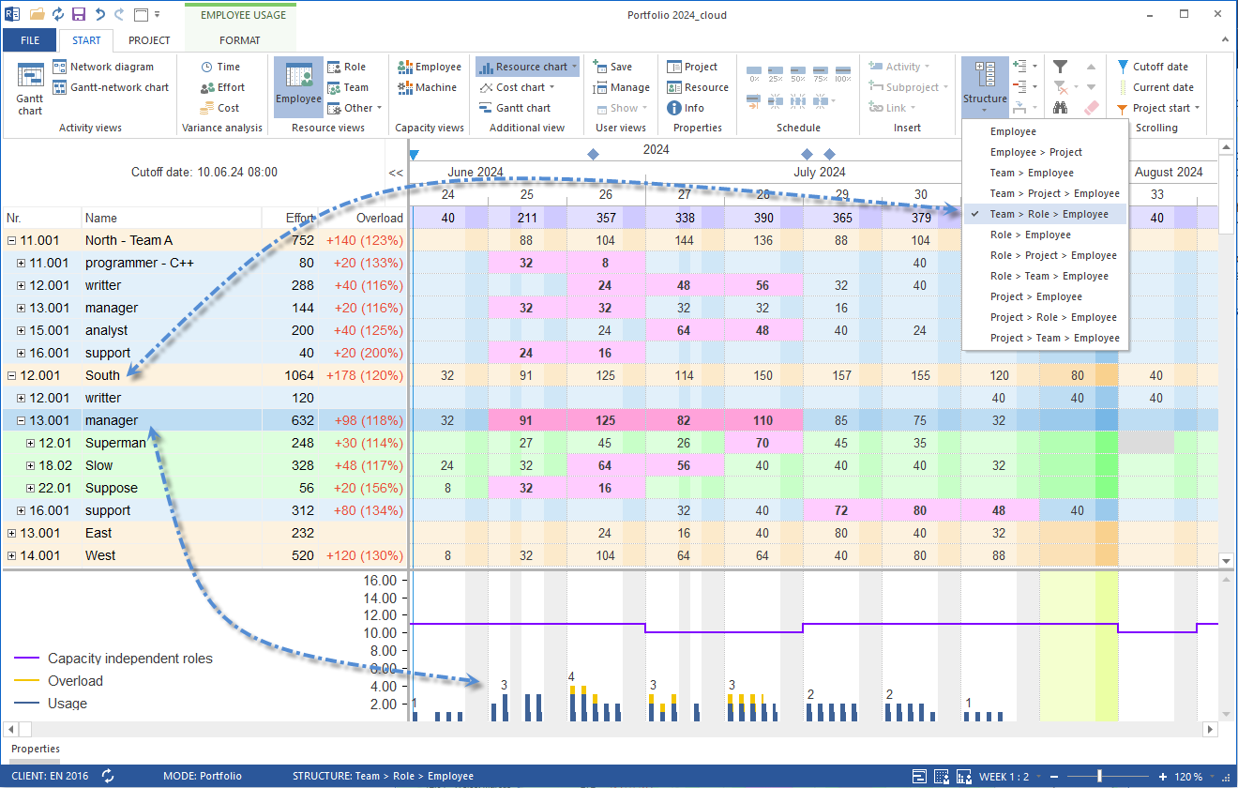Expand the East team row
This screenshot has height=788, width=1238.
(x=11, y=533)
